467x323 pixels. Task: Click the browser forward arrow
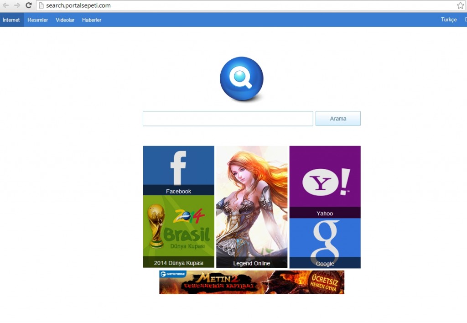click(x=17, y=5)
